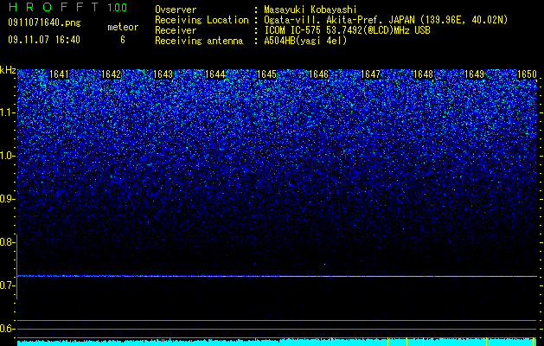Image resolution: width=544 pixels, height=346 pixels.
Task: Click the meteor count value 6
Action: click(123, 41)
